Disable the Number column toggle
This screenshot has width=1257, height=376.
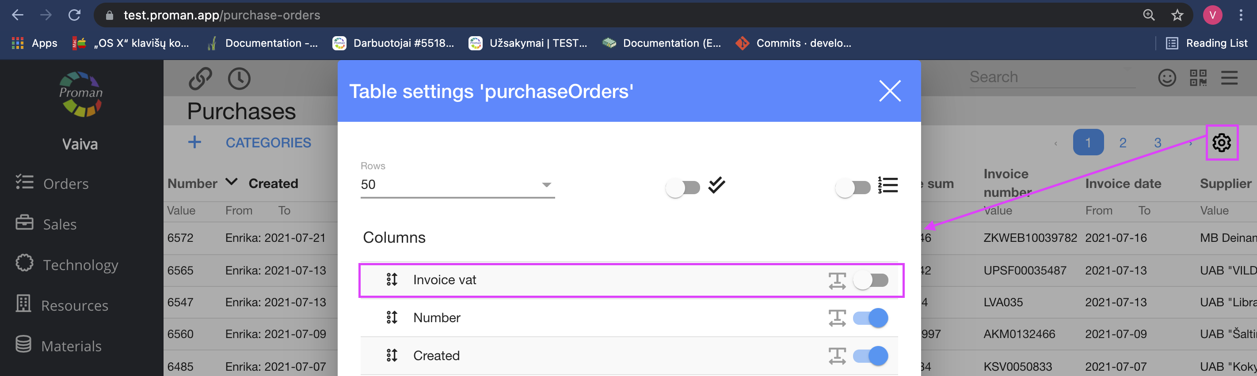pyautogui.click(x=871, y=318)
